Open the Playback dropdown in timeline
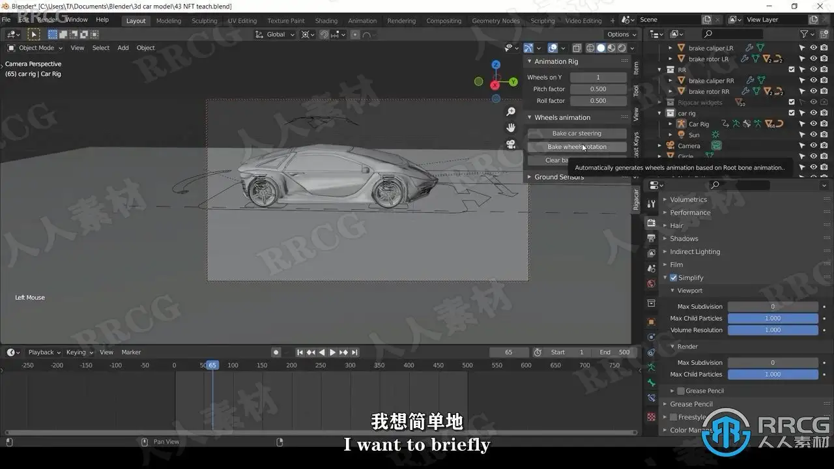The height and width of the screenshot is (469, 834). [44, 352]
